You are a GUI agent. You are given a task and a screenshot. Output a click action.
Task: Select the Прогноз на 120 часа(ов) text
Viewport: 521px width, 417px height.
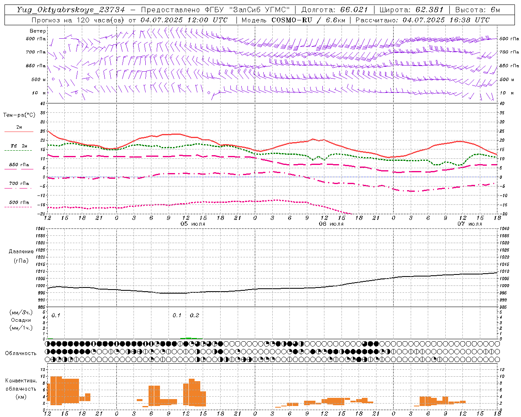tap(79, 20)
